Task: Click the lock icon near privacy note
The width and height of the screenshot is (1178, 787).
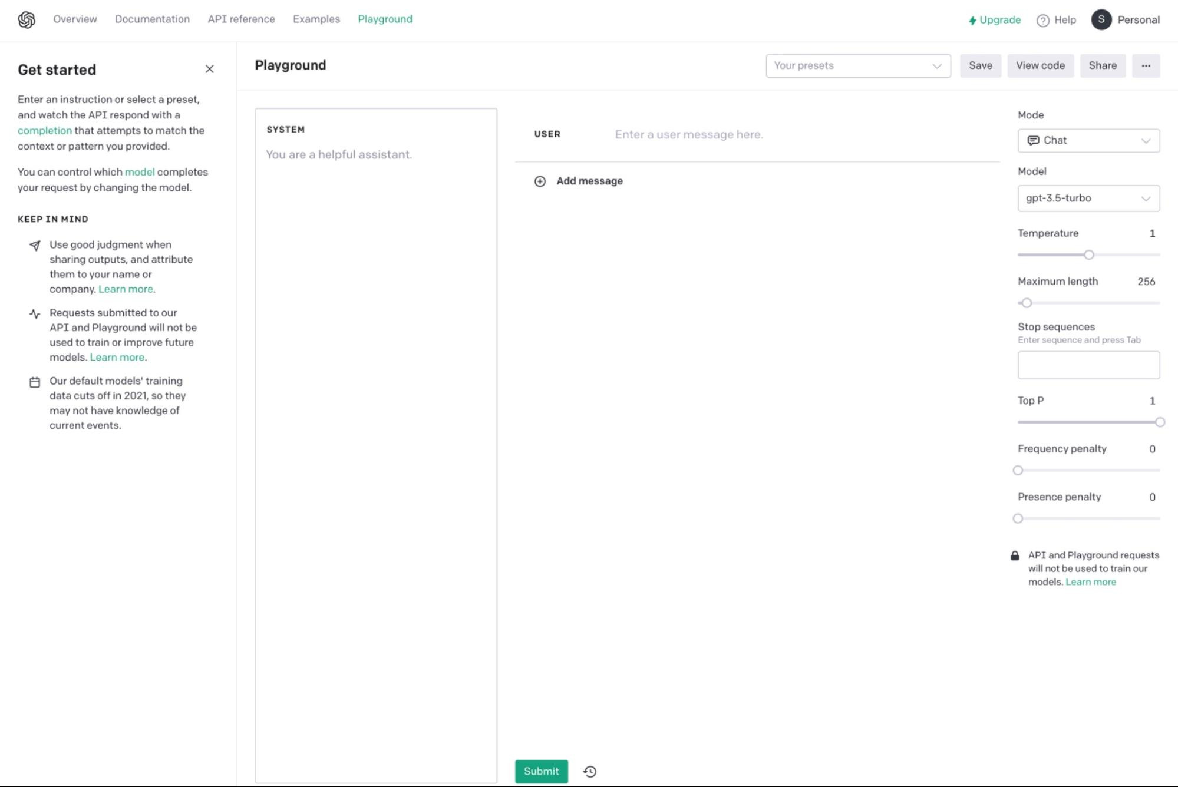Action: (1015, 555)
